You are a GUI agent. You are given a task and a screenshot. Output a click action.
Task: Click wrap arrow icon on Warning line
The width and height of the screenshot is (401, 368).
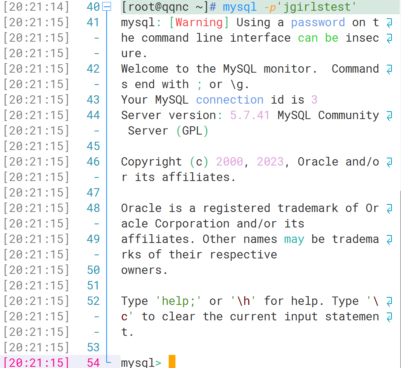tap(389, 23)
